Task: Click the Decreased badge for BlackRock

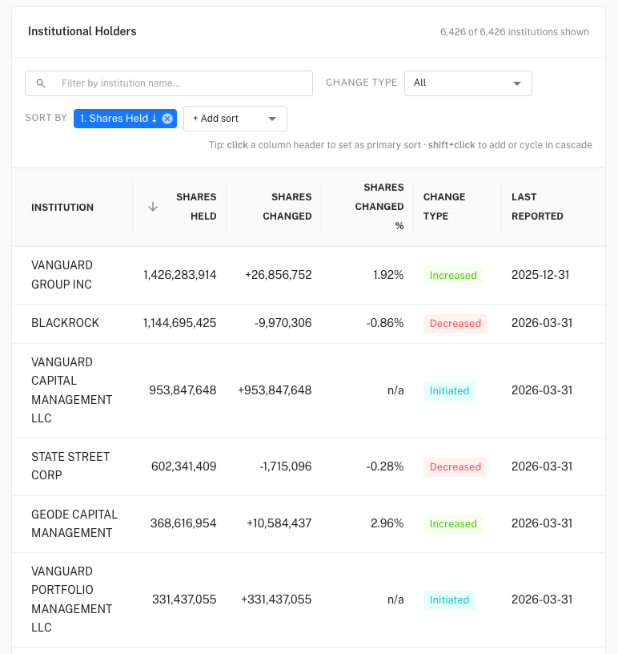Action: point(455,324)
